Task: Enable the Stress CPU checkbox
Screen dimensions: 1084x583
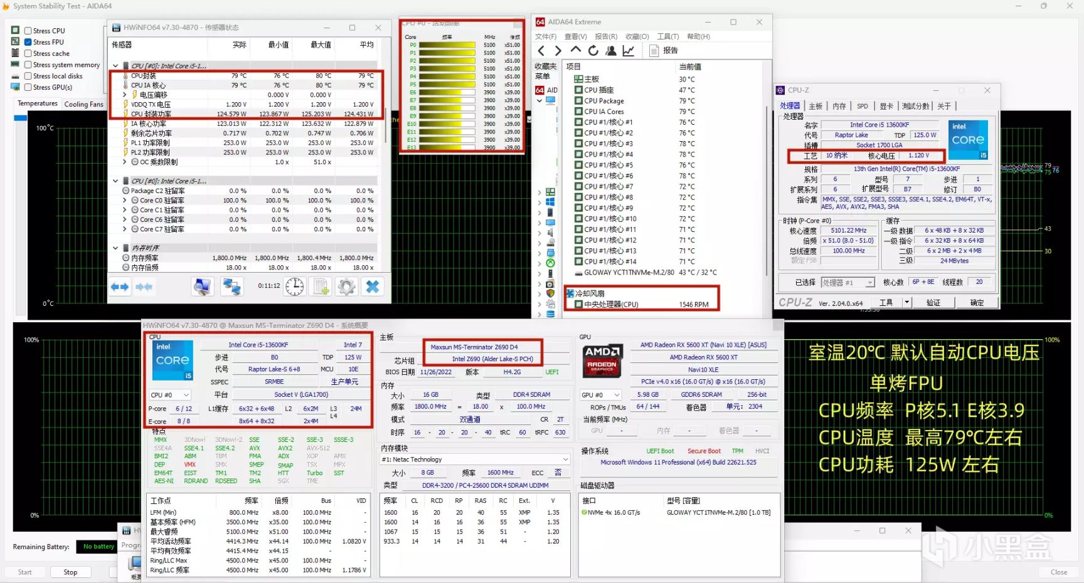Action: (28, 31)
